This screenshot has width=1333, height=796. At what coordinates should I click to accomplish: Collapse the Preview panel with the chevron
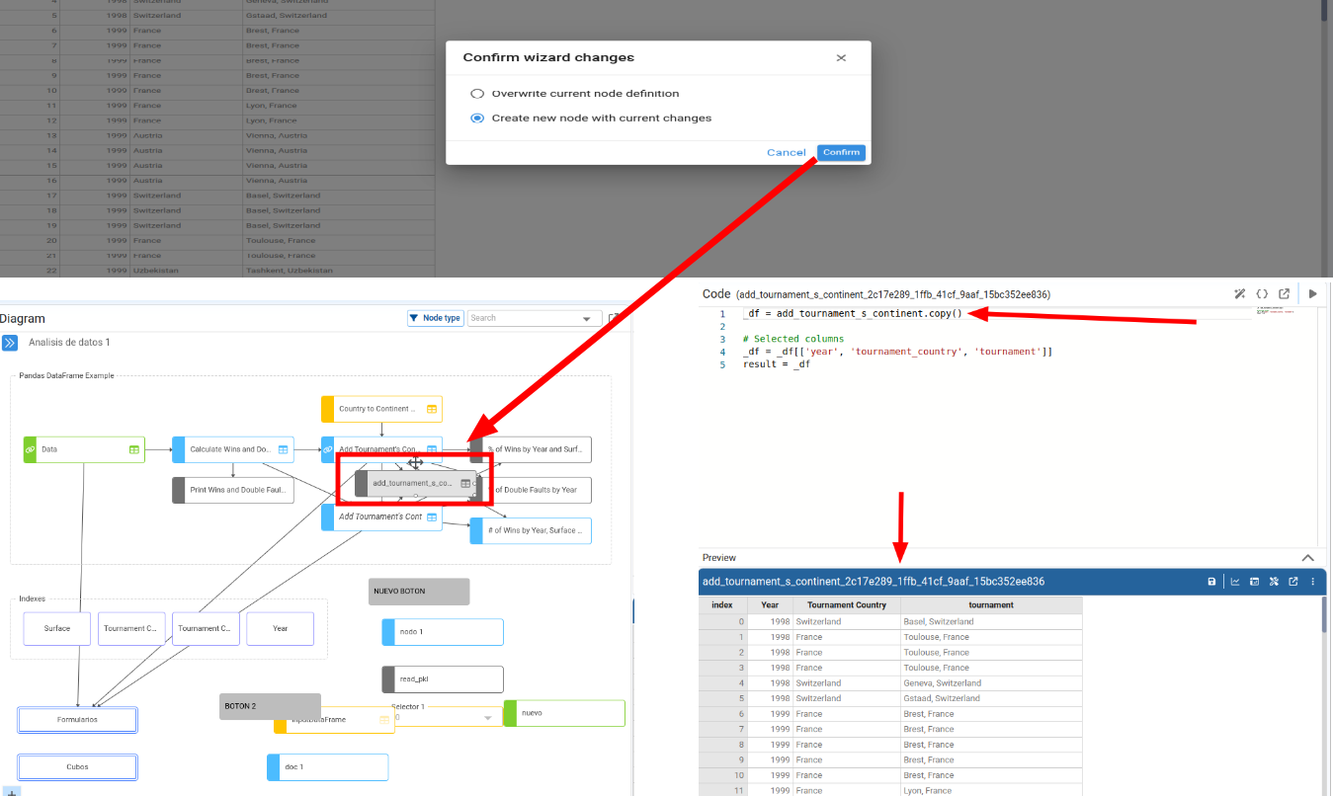tap(1307, 558)
